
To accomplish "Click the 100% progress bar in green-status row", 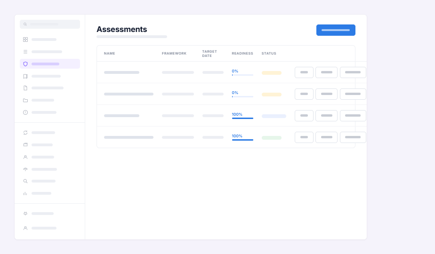I will 242,140.
